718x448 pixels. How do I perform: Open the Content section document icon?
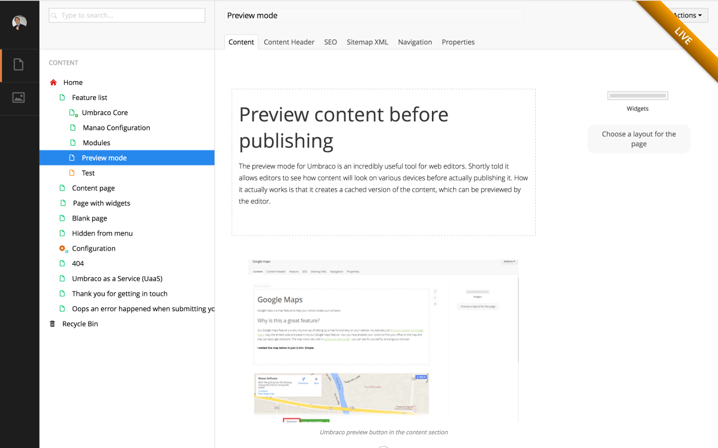point(19,65)
